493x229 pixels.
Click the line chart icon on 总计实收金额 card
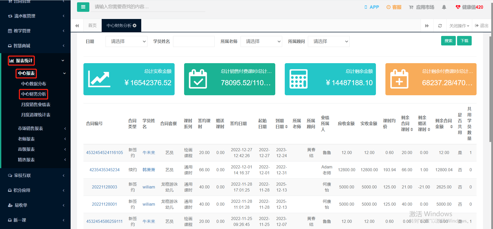(99, 79)
